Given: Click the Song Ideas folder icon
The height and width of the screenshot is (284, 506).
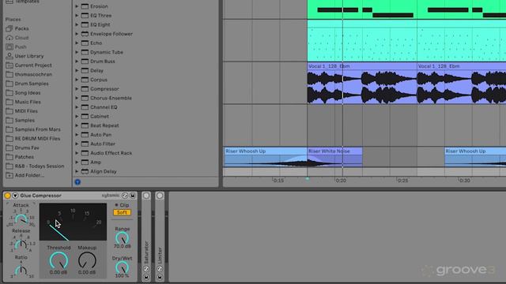Looking at the screenshot, I should (x=9, y=93).
